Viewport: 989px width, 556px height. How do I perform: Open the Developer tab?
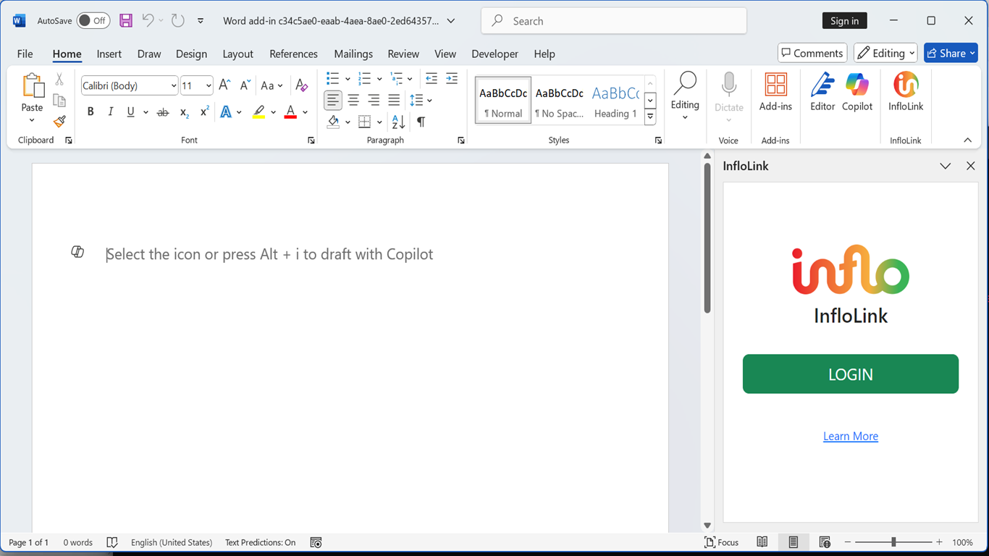[494, 54]
